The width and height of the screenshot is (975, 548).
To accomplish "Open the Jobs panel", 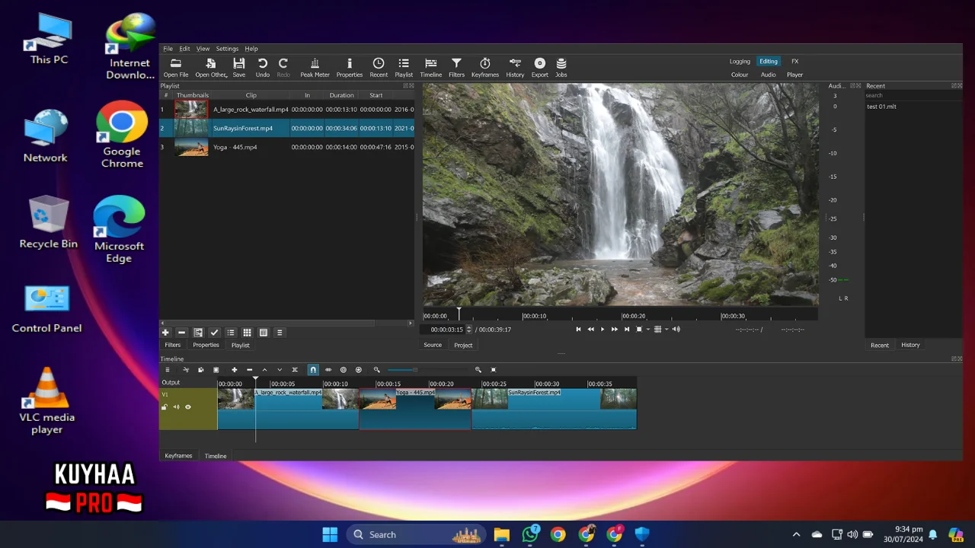I will pyautogui.click(x=561, y=68).
